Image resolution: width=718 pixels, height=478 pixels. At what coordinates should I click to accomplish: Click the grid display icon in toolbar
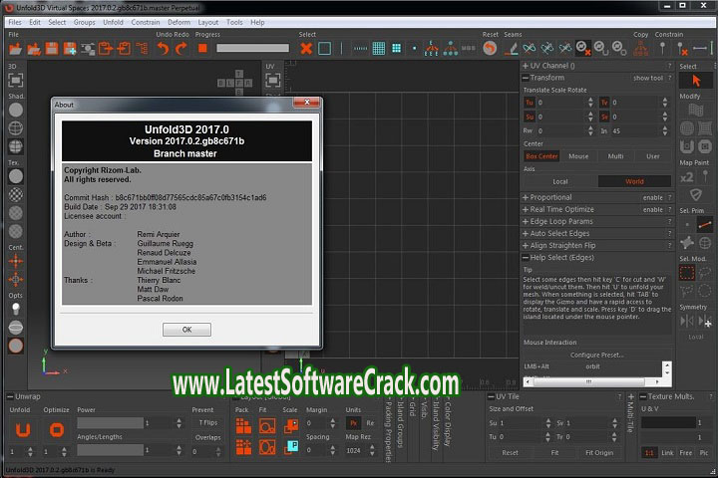tap(379, 49)
